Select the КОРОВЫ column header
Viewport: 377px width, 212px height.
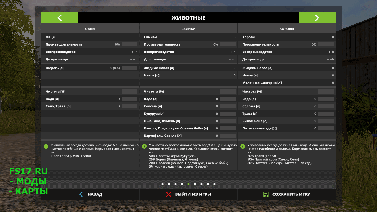(287, 29)
